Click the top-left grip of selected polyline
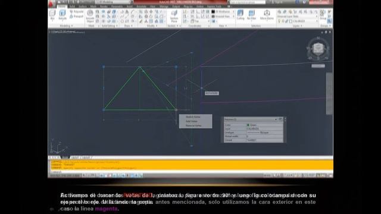The width and height of the screenshot is (381, 214). (104, 67)
